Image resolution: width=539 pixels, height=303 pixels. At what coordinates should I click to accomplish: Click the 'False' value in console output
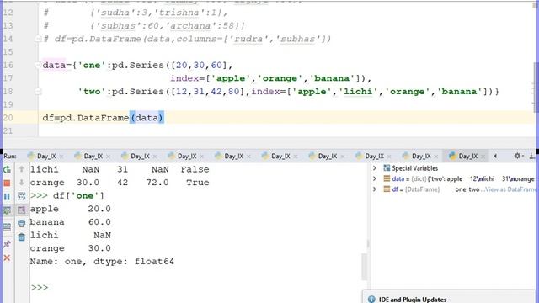(195, 169)
